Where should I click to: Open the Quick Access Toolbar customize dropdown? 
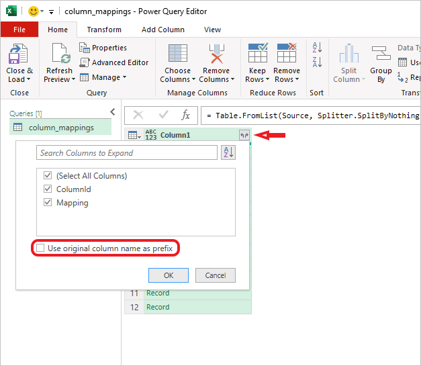(51, 11)
